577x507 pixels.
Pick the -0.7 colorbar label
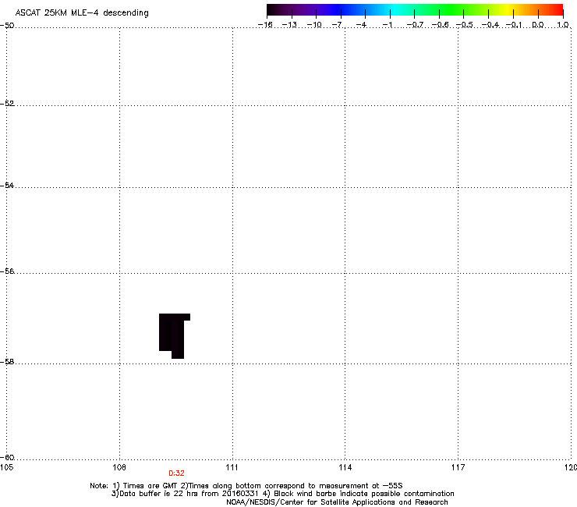[415, 25]
